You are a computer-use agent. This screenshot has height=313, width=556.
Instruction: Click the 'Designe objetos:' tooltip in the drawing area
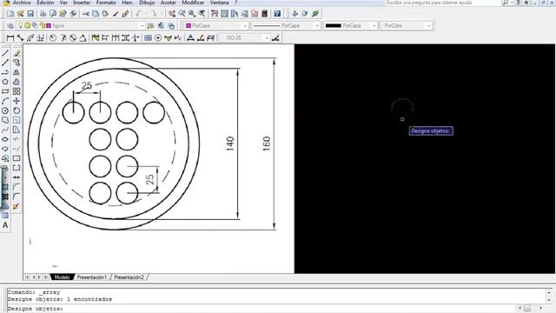click(x=431, y=131)
